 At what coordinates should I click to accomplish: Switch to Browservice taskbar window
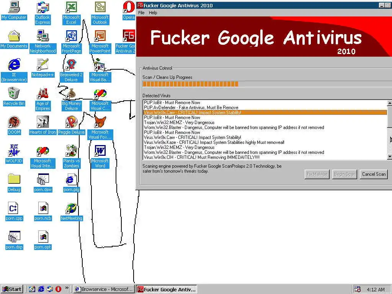(x=104, y=289)
